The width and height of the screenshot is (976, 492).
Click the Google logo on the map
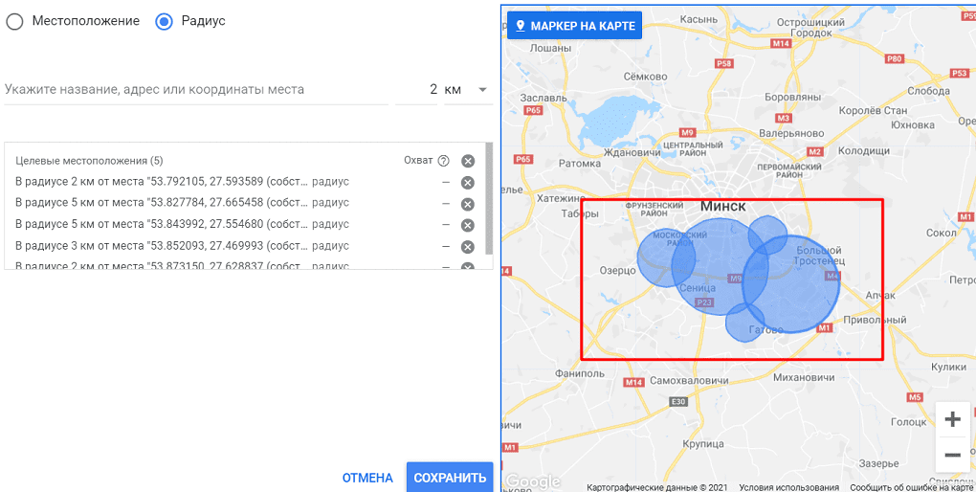(x=532, y=481)
